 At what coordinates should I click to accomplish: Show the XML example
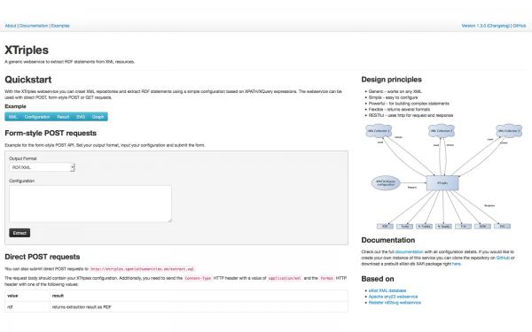(13, 117)
